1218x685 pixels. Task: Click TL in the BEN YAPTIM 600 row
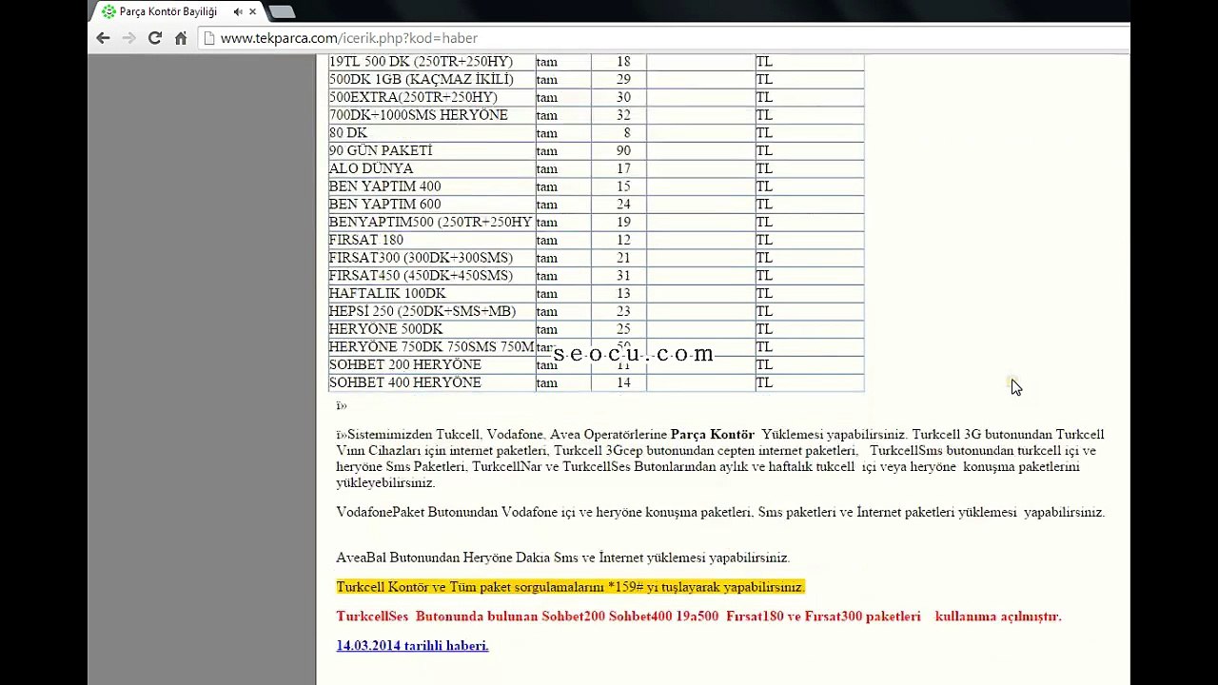coord(764,205)
